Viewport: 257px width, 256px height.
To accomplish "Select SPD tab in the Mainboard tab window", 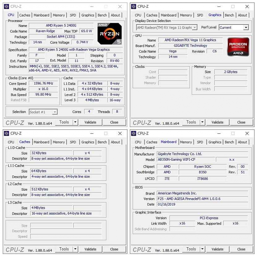I will (x=200, y=142).
